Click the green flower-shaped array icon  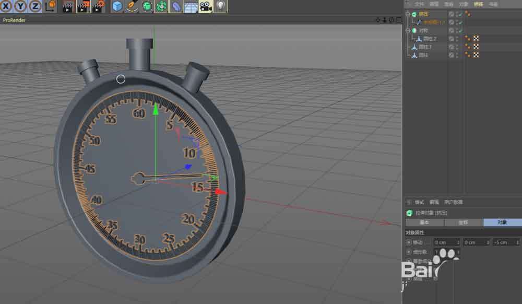click(x=162, y=6)
